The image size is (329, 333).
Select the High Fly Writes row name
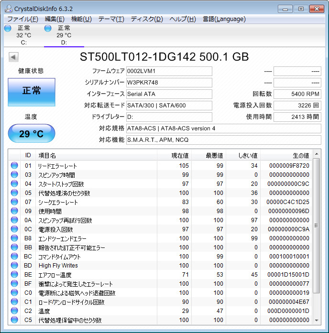pos(58,266)
